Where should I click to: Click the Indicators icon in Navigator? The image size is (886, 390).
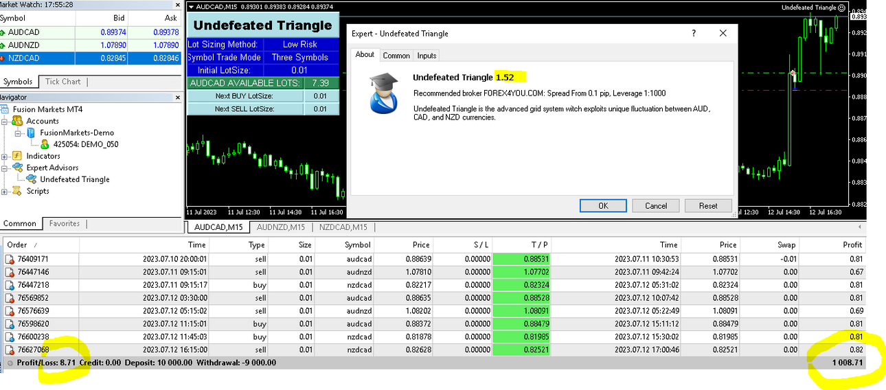pyautogui.click(x=17, y=156)
